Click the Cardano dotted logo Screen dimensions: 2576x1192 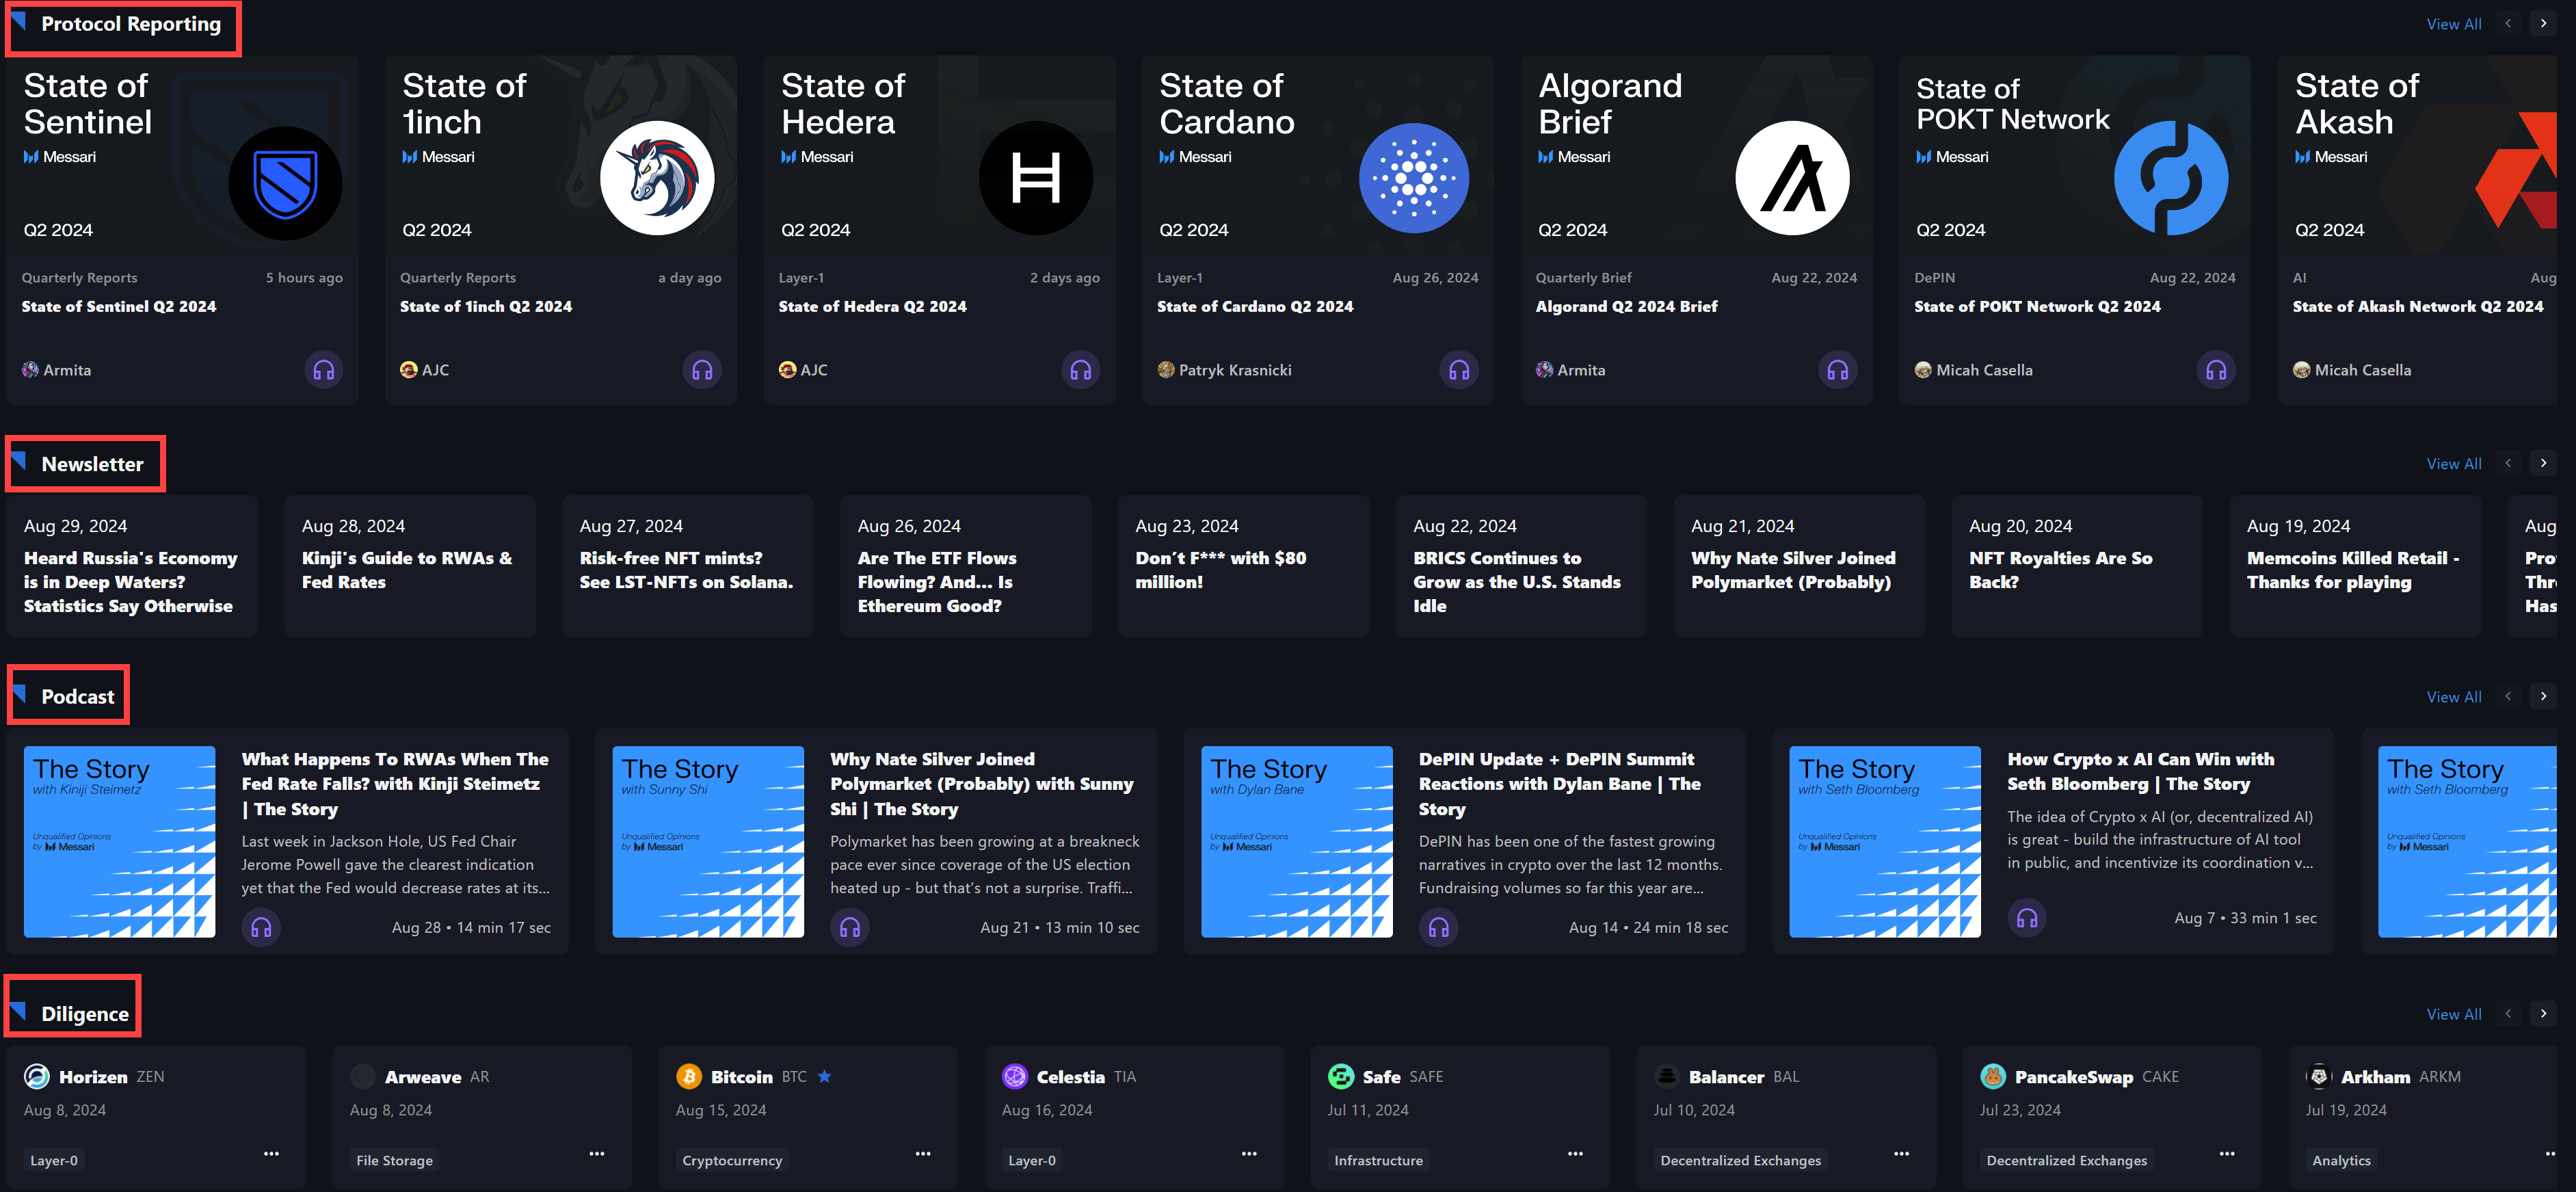click(x=1414, y=178)
